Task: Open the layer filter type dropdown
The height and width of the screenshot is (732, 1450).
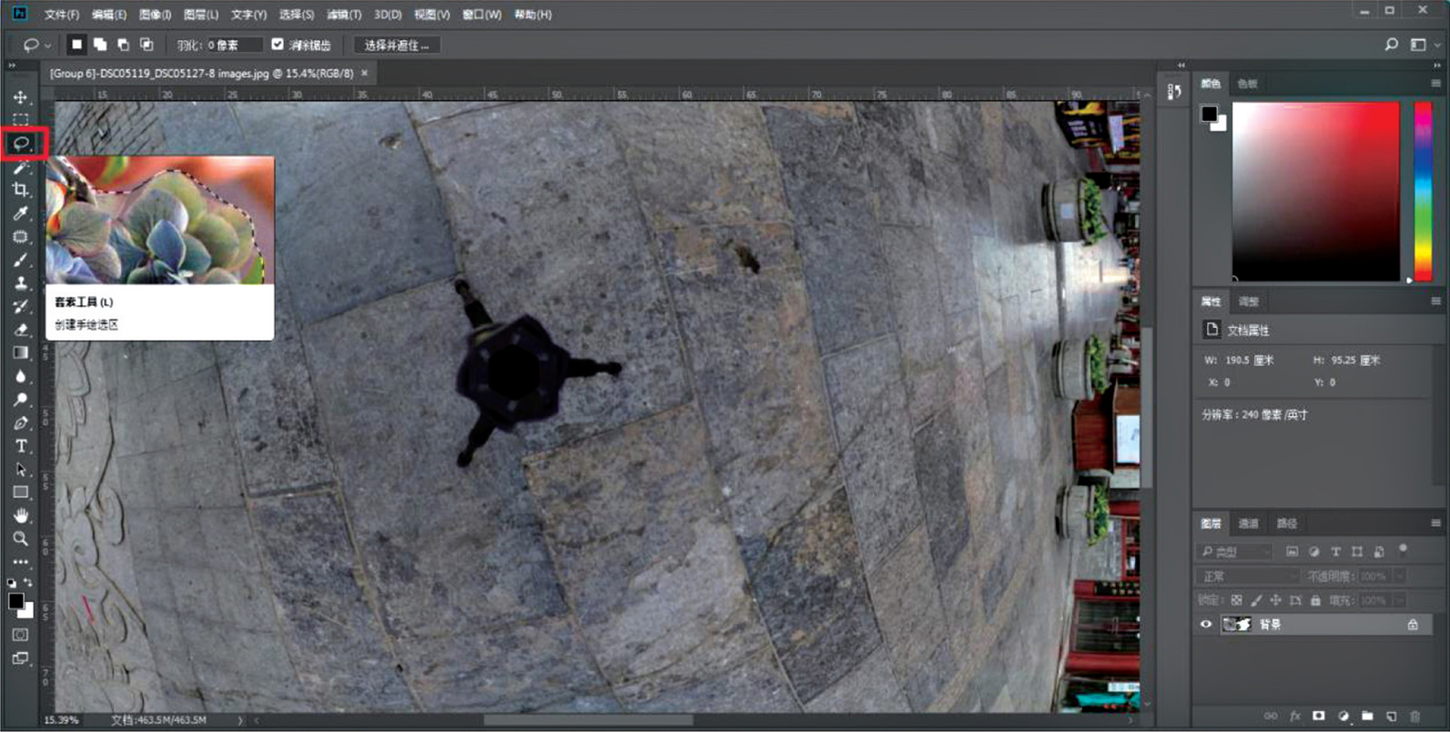Action: tap(1232, 552)
